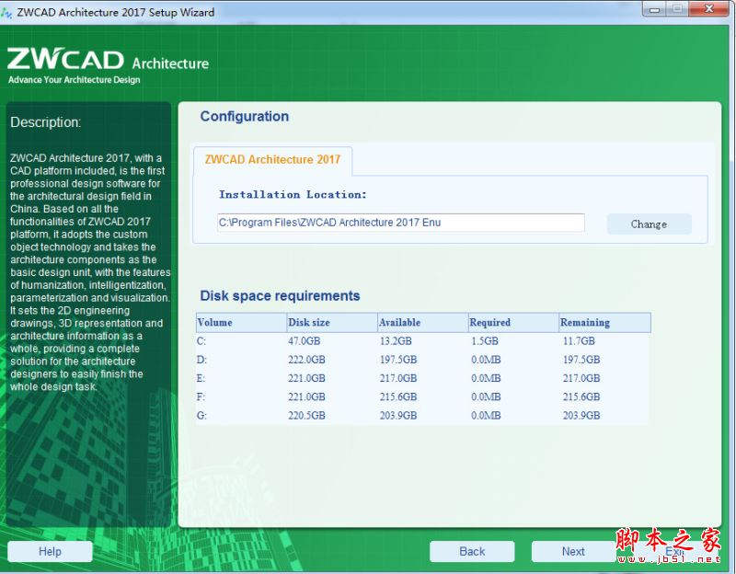
Task: Select the D: volume row
Action: click(x=423, y=360)
